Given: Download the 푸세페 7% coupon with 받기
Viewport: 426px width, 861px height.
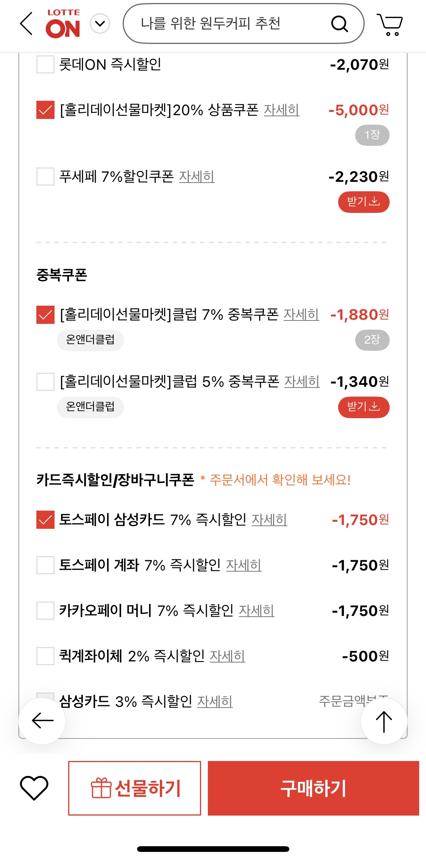Looking at the screenshot, I should [364, 202].
